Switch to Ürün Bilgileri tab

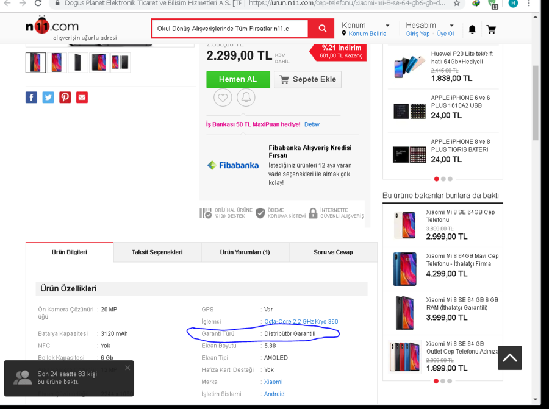70,252
